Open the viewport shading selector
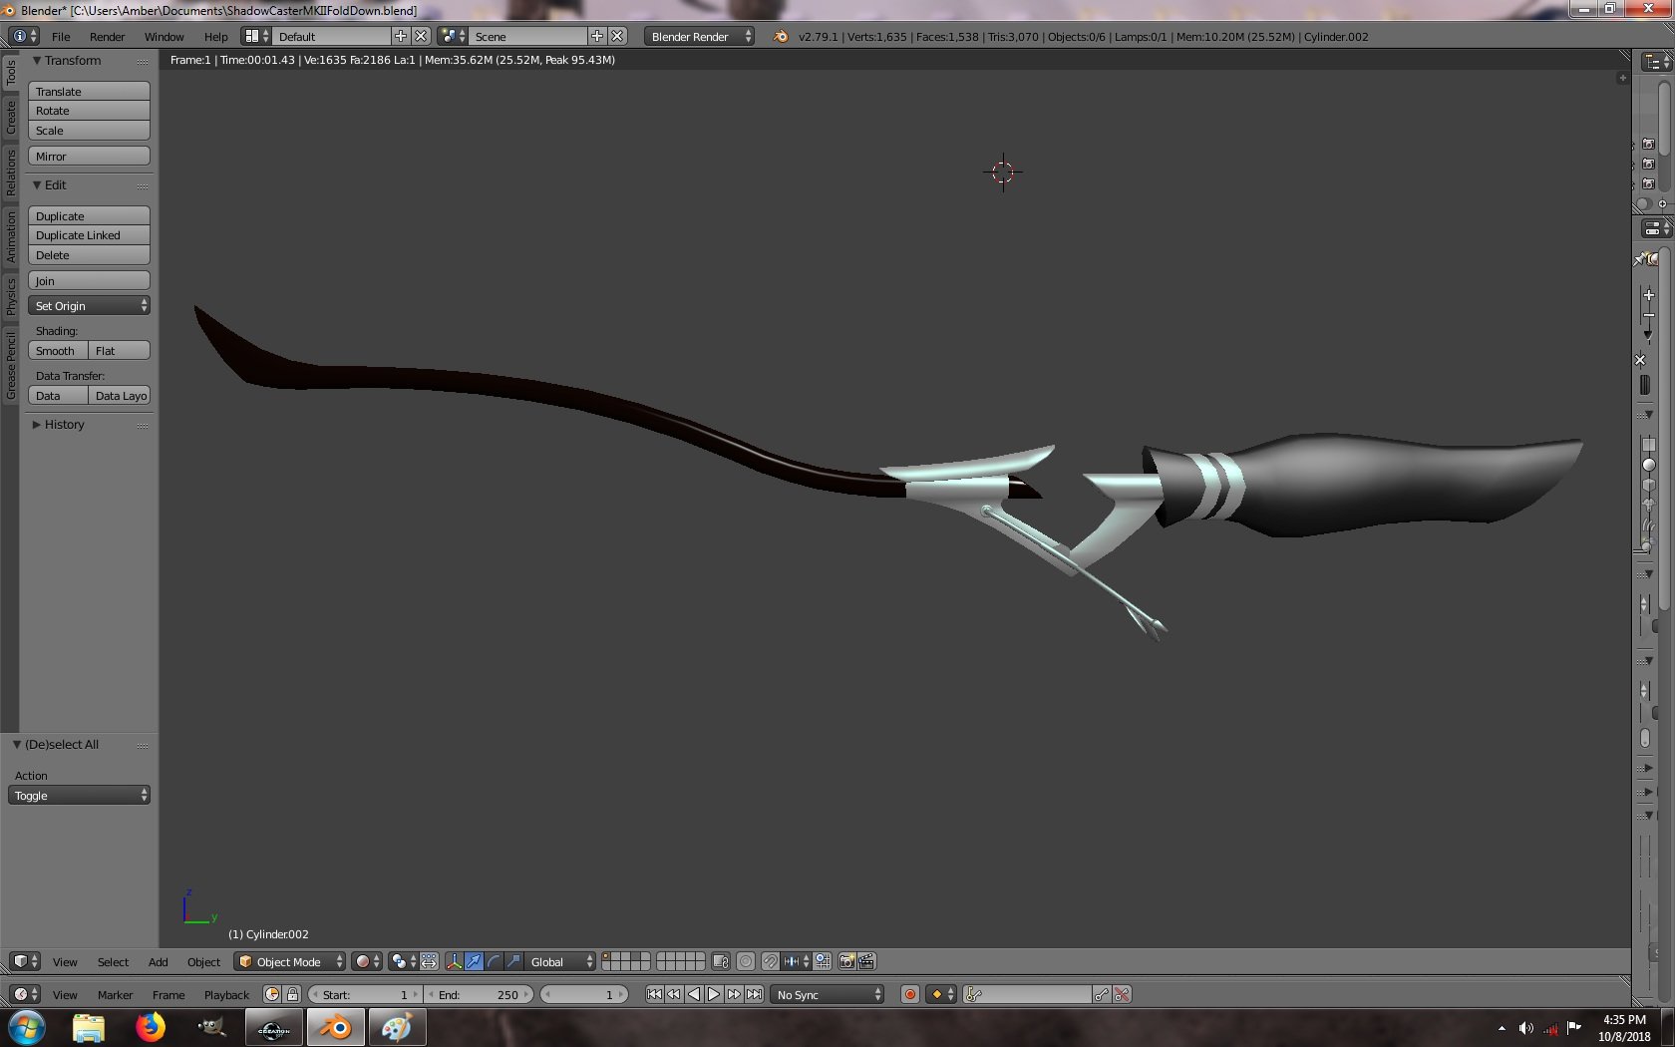The width and height of the screenshot is (1675, 1047). click(x=367, y=961)
